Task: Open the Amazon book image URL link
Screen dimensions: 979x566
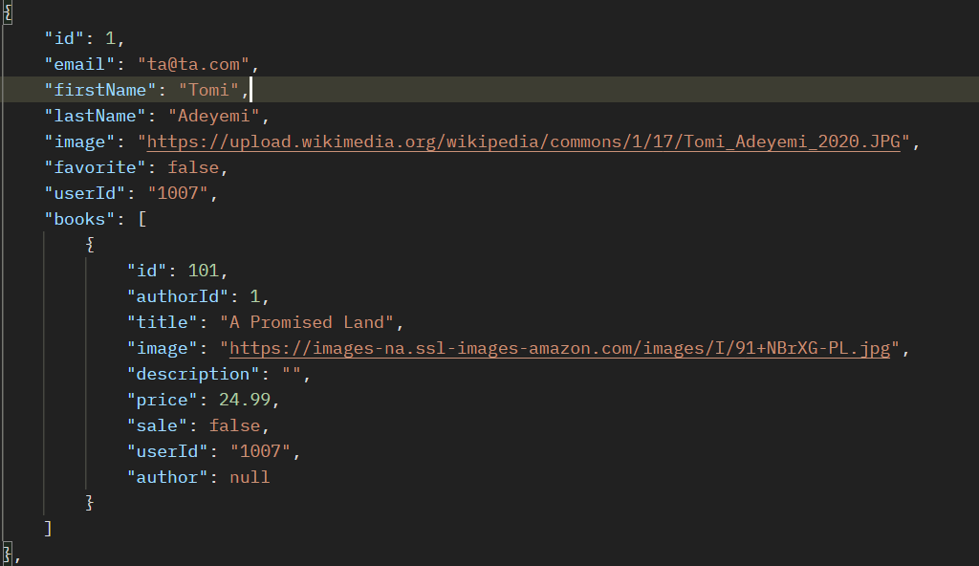Action: click(559, 348)
